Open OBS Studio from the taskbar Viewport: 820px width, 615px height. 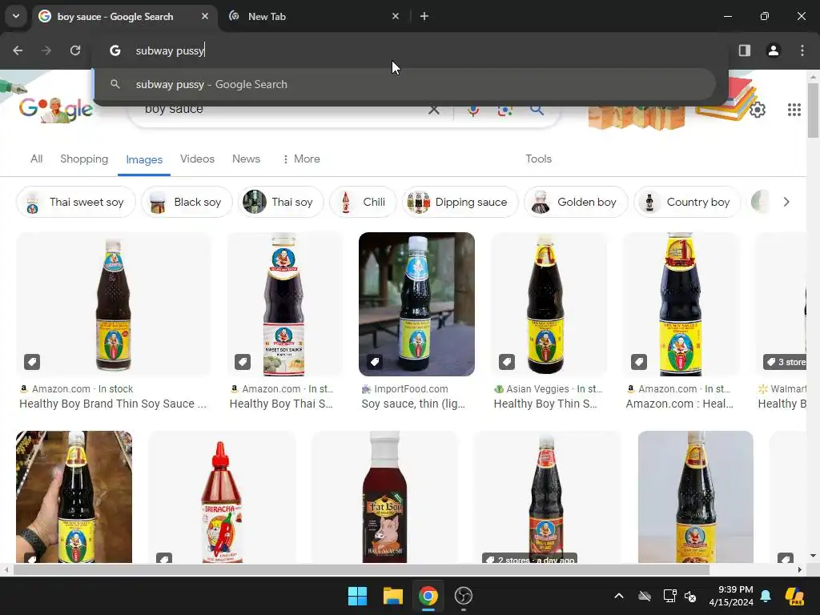click(x=464, y=596)
